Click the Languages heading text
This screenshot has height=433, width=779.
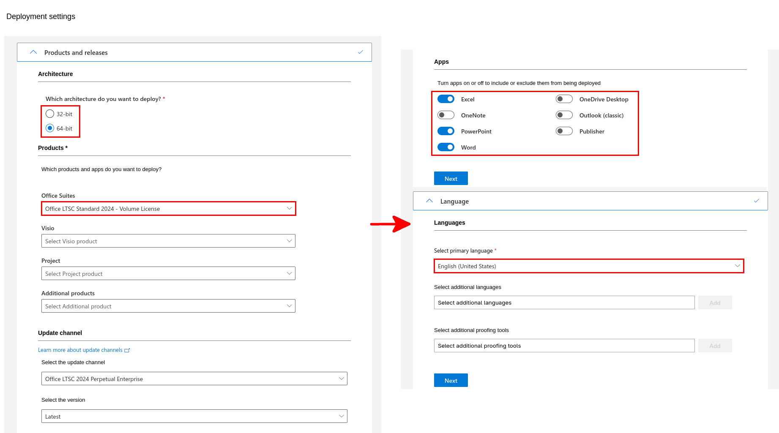click(x=450, y=223)
